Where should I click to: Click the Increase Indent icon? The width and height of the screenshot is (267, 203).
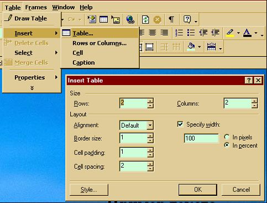[215, 33]
